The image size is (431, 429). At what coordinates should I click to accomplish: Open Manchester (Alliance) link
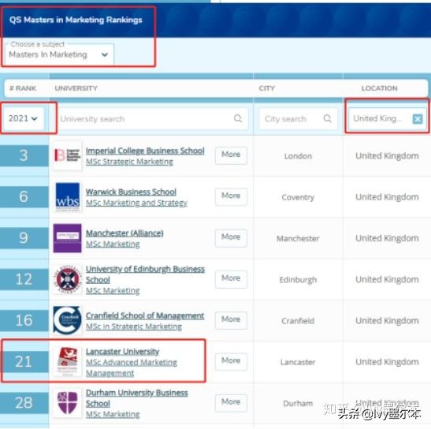point(124,233)
